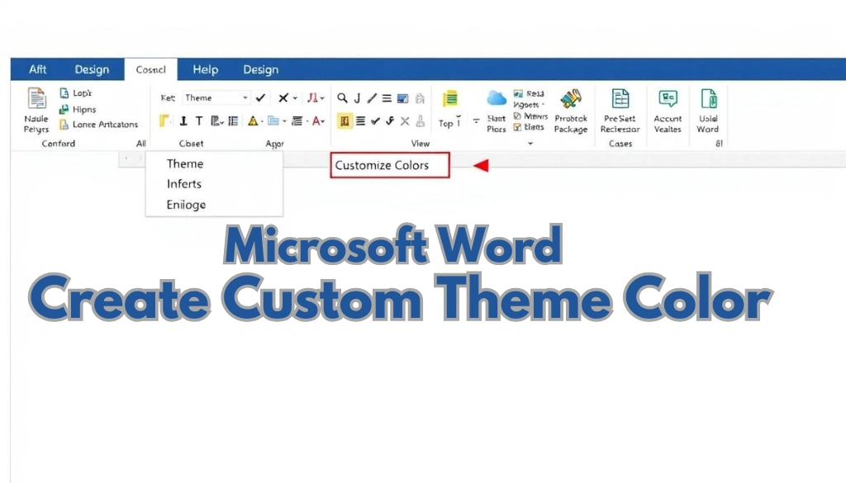846x483 pixels.
Task: Expand the arrow beside the warning triangle
Action: click(x=262, y=121)
